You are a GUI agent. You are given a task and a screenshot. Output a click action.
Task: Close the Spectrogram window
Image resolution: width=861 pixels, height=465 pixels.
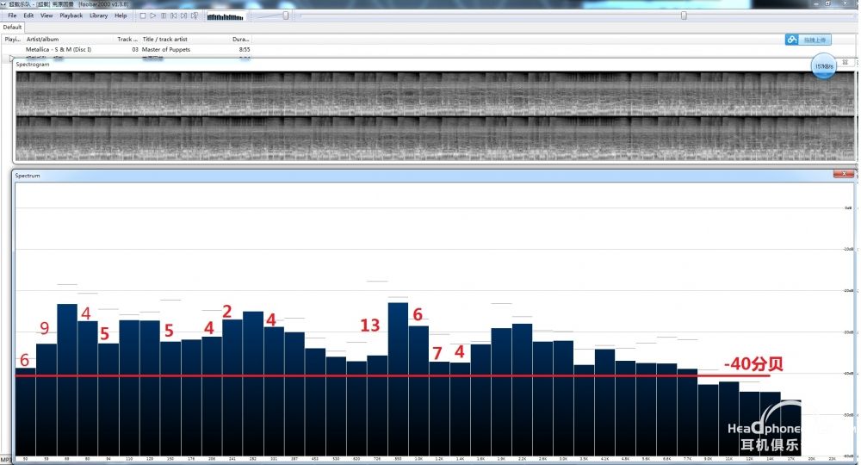tap(846, 63)
